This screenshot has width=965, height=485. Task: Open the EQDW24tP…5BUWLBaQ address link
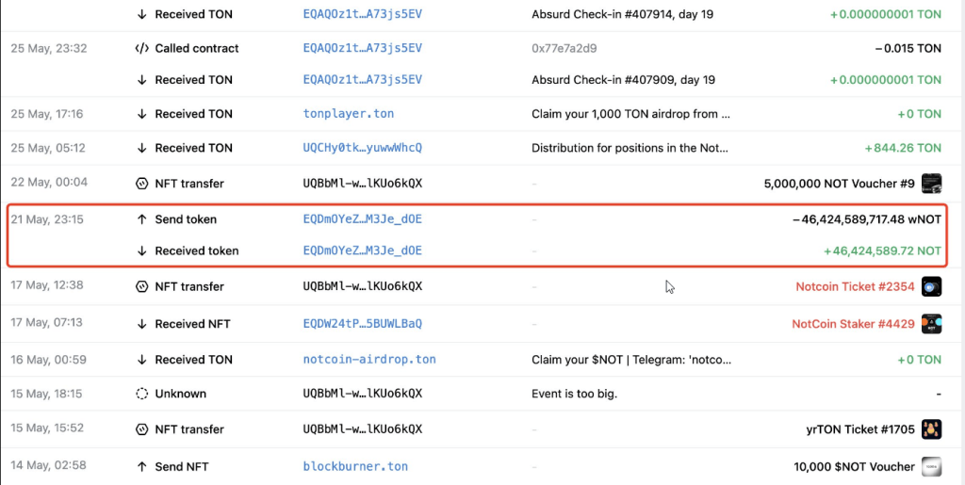[363, 324]
